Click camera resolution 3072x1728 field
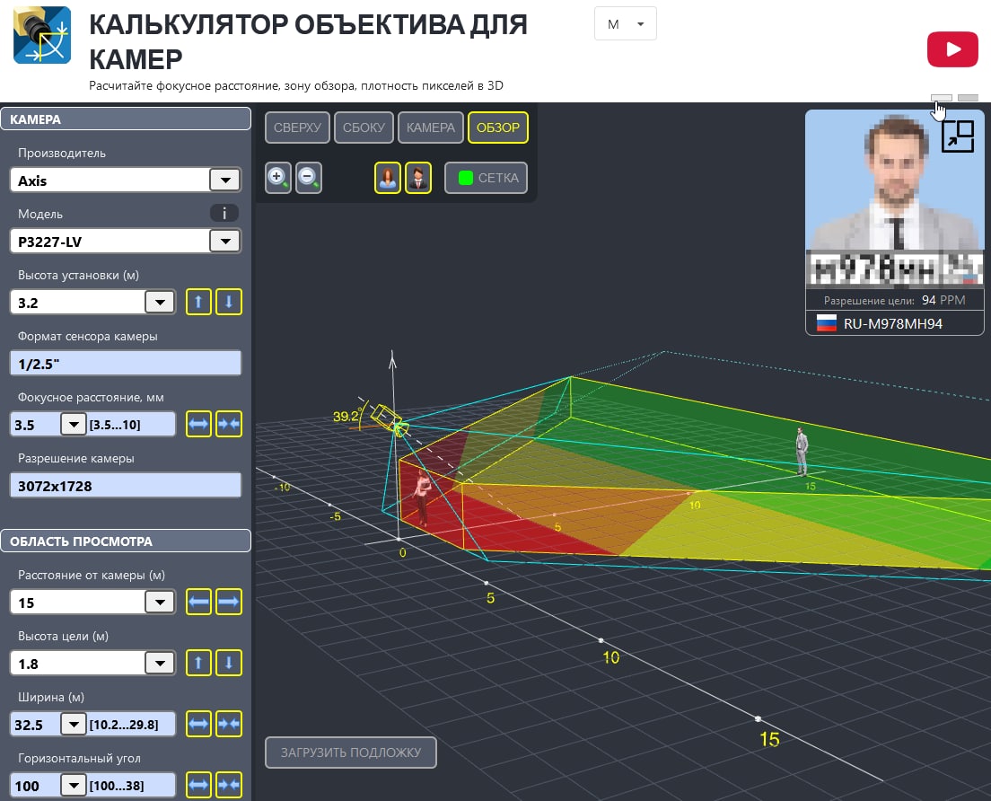The height and width of the screenshot is (801, 991). [126, 486]
